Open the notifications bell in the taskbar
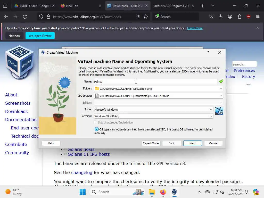 [246, 192]
